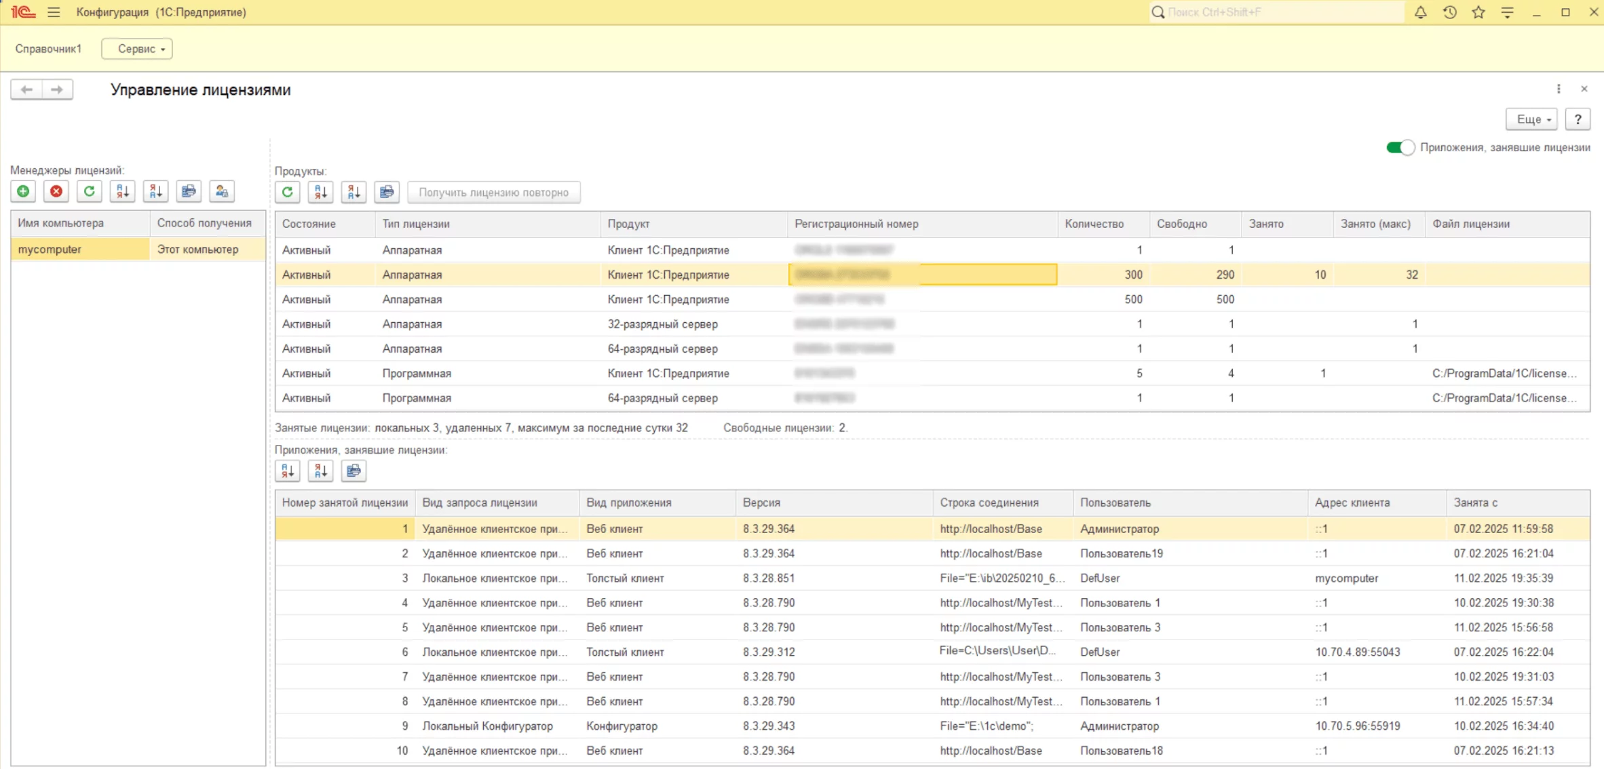This screenshot has width=1604, height=769.
Task: Sort the products list ascending
Action: click(x=320, y=193)
